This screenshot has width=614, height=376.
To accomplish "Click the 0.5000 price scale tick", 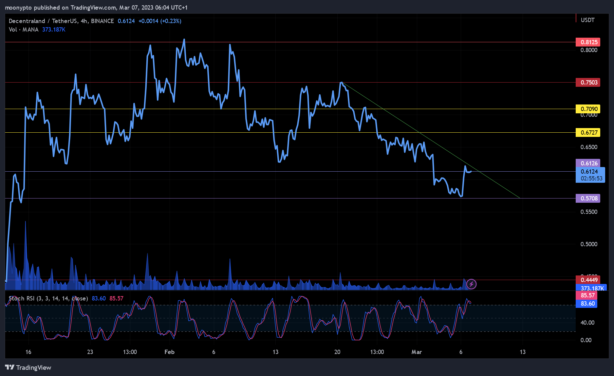I will pos(589,244).
